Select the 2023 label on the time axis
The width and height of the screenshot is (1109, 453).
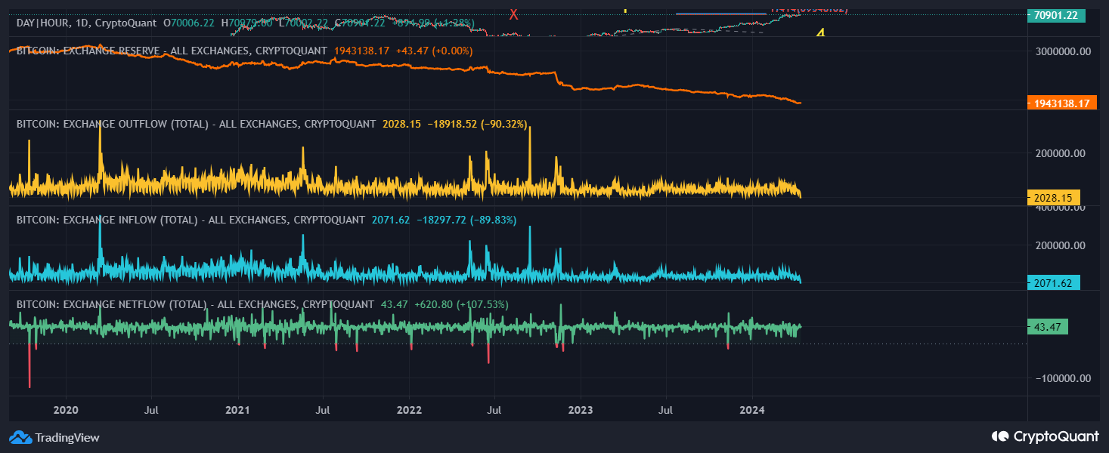(581, 410)
